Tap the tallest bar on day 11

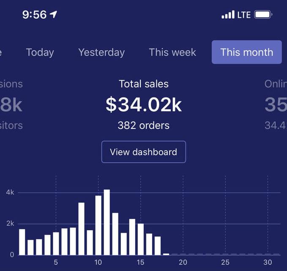[107, 222]
